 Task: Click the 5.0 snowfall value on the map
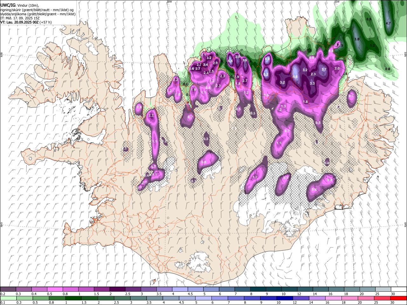[x=267, y=59]
